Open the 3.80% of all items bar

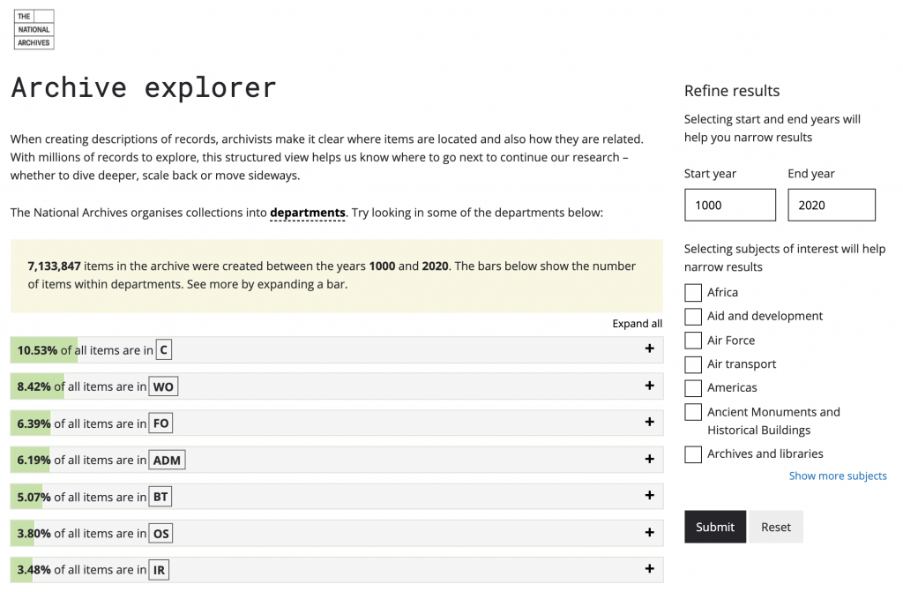337,533
